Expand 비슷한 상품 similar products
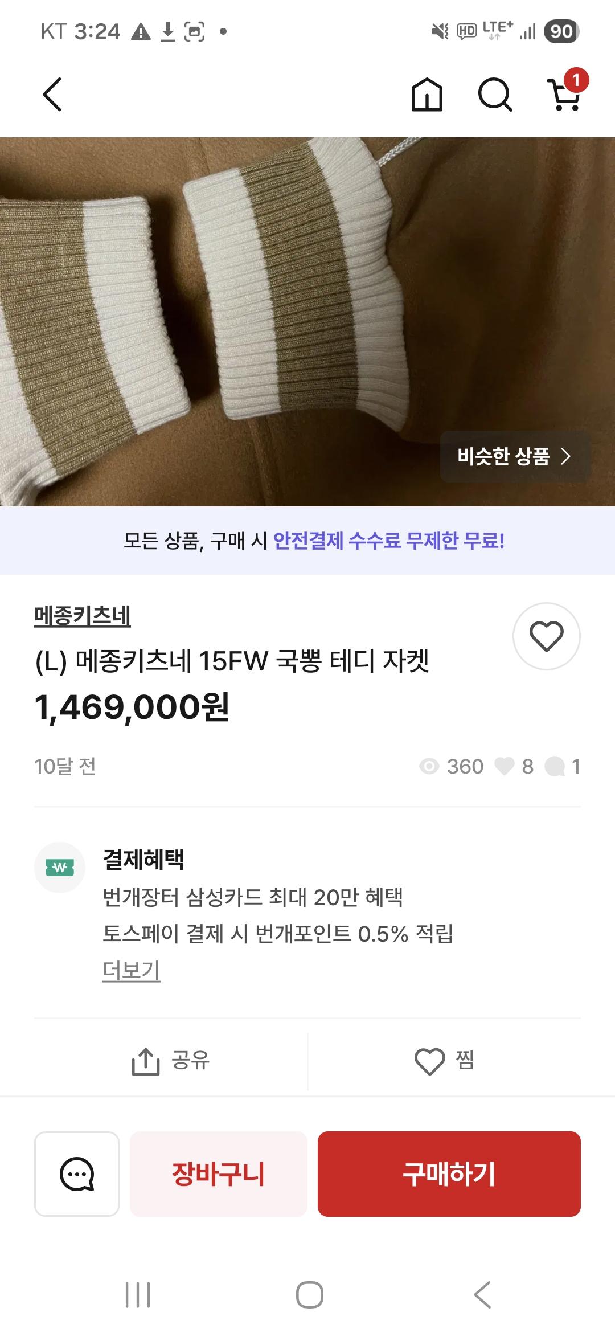Image resolution: width=615 pixels, height=1333 pixels. click(514, 456)
